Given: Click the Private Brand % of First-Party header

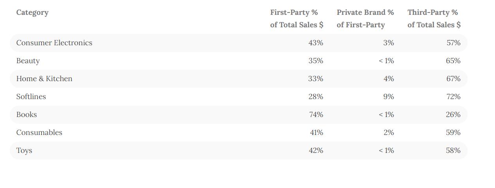Looking at the screenshot, I should [365, 18].
